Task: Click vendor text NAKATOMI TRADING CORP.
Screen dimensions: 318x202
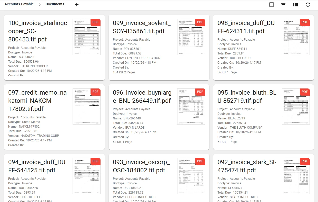Action: coord(40,136)
